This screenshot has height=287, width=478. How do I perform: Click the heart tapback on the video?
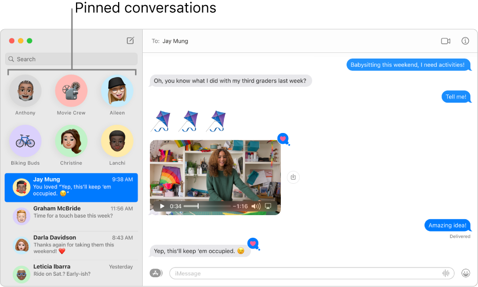pyautogui.click(x=283, y=139)
